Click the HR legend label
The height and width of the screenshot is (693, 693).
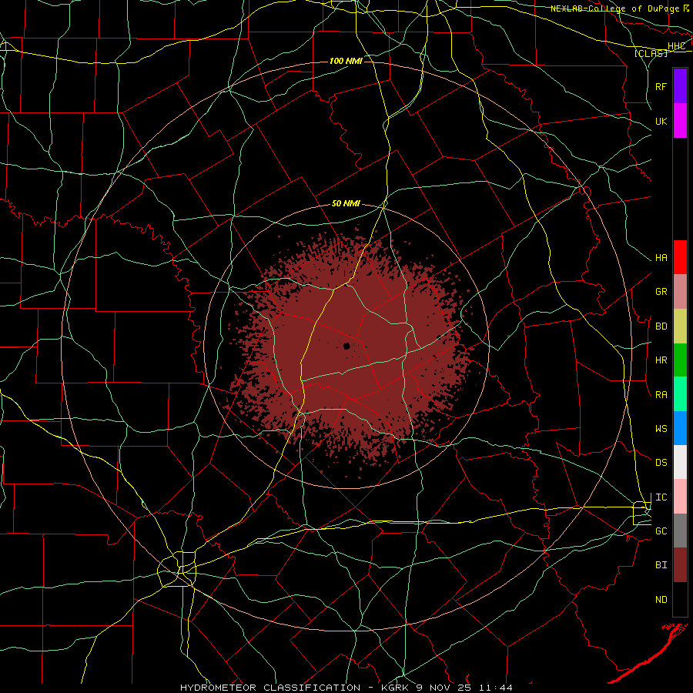click(661, 360)
